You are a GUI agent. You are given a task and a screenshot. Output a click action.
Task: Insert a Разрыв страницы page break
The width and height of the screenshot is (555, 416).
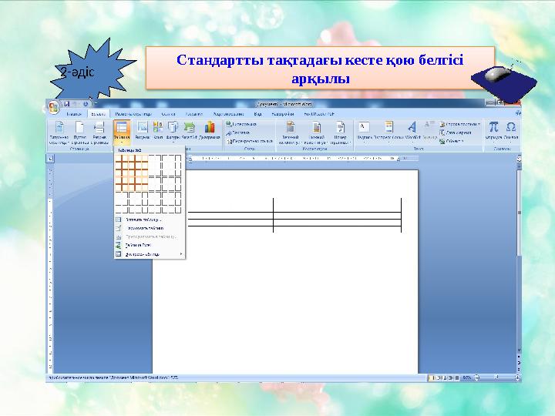(x=99, y=133)
